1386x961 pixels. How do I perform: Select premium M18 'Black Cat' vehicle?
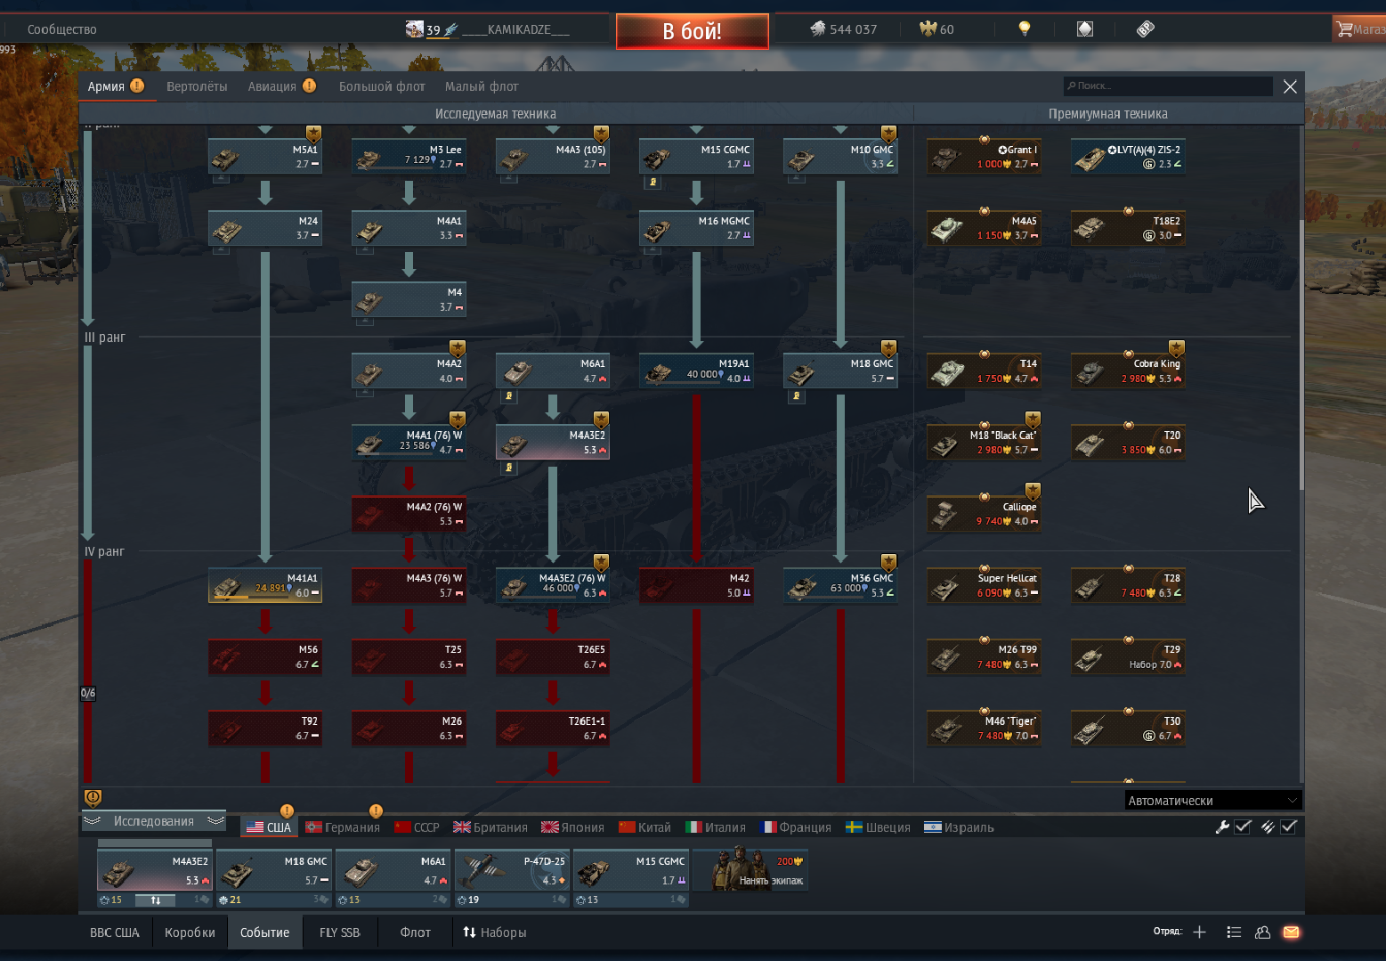pyautogui.click(x=984, y=443)
